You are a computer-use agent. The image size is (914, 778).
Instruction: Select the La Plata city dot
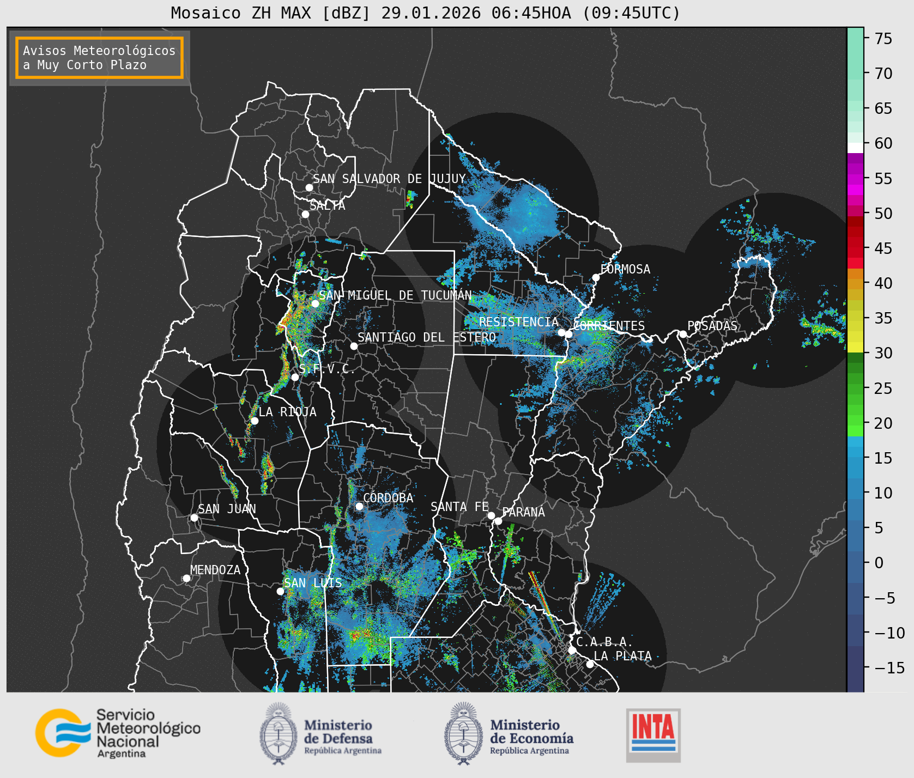(590, 664)
